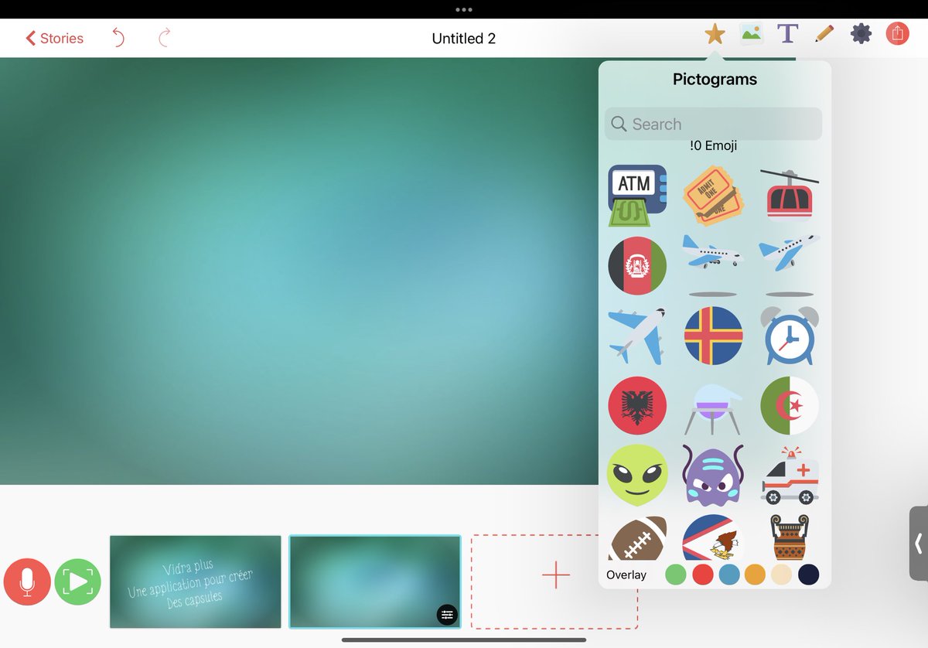This screenshot has height=648, width=928.
Task: Open the star Pictograms tool
Action: click(x=715, y=34)
